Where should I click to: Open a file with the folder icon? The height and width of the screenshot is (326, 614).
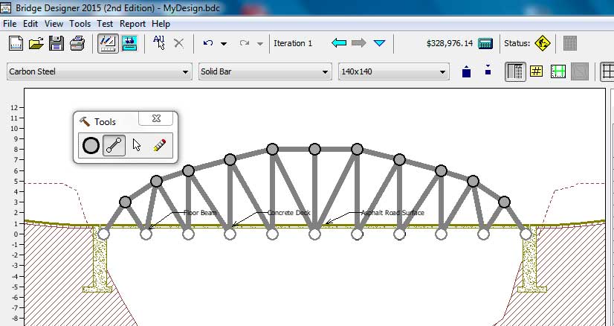36,43
